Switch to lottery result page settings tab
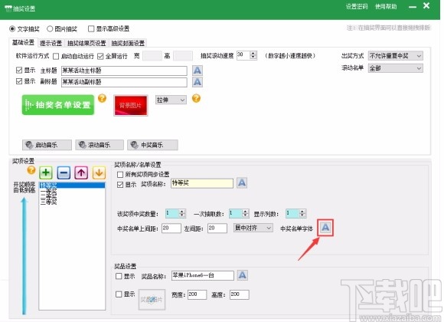This screenshot has width=444, height=322. pos(87,43)
